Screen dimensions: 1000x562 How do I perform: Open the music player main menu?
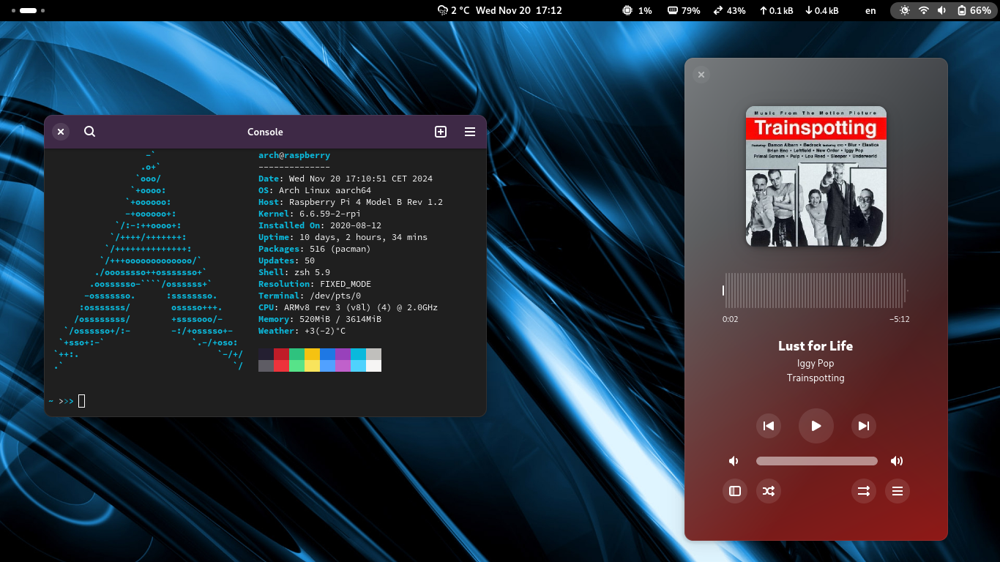[x=898, y=491]
